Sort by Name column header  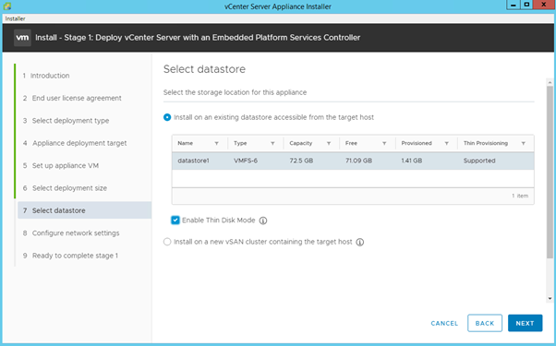click(185, 143)
